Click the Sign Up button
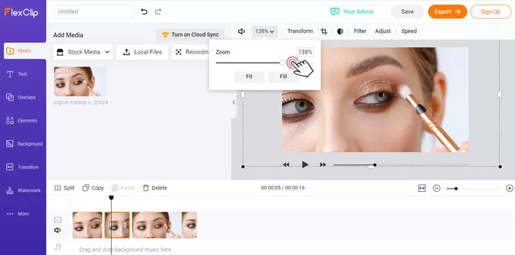The width and height of the screenshot is (515, 255). [x=490, y=11]
